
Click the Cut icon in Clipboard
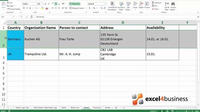(x=8, y=3)
